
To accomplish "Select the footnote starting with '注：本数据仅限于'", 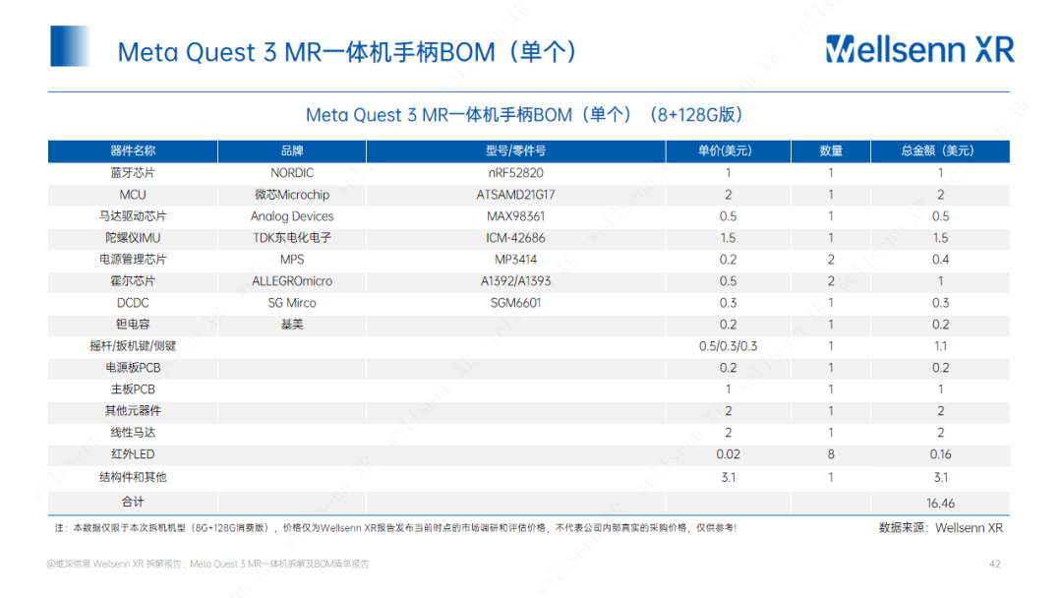I will 395,527.
